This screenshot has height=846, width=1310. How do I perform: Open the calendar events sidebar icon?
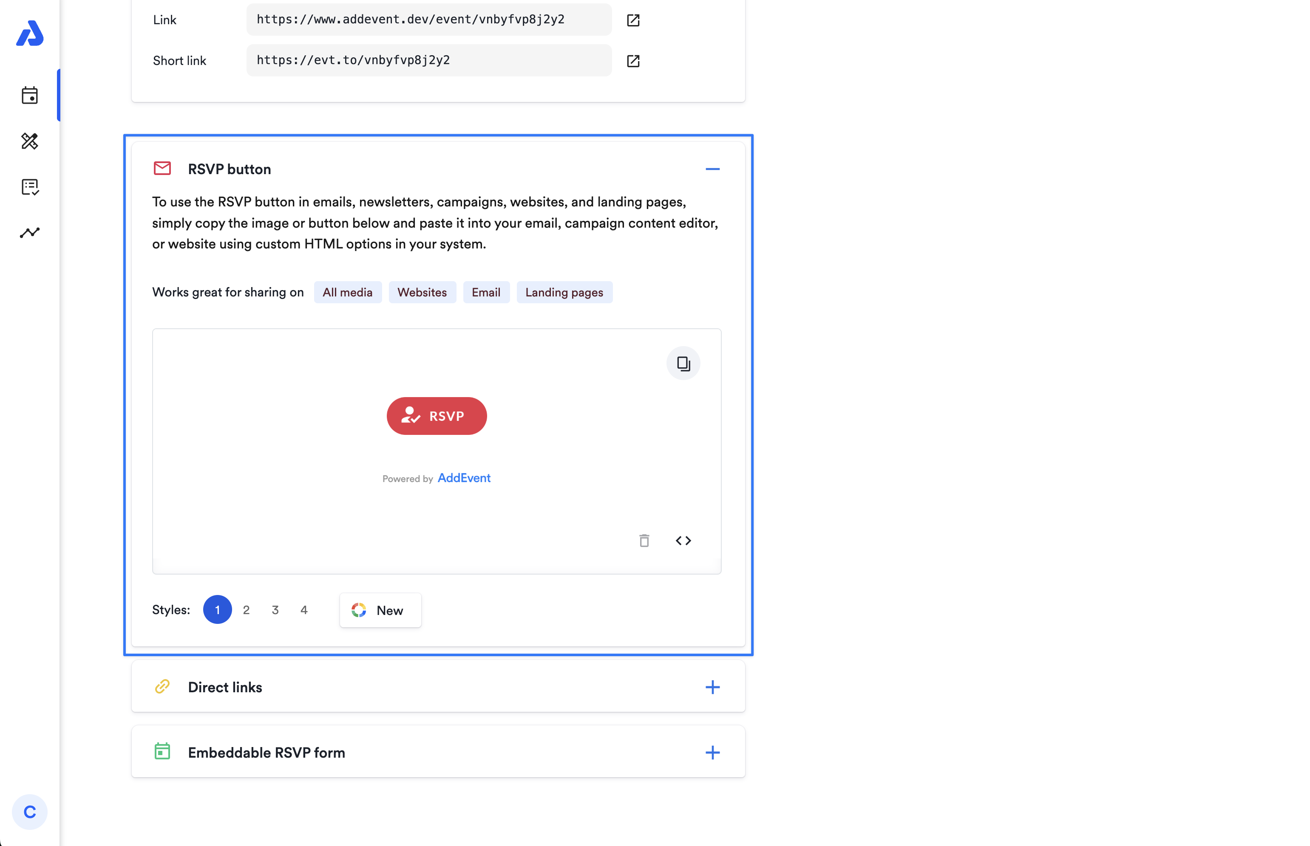coord(30,95)
